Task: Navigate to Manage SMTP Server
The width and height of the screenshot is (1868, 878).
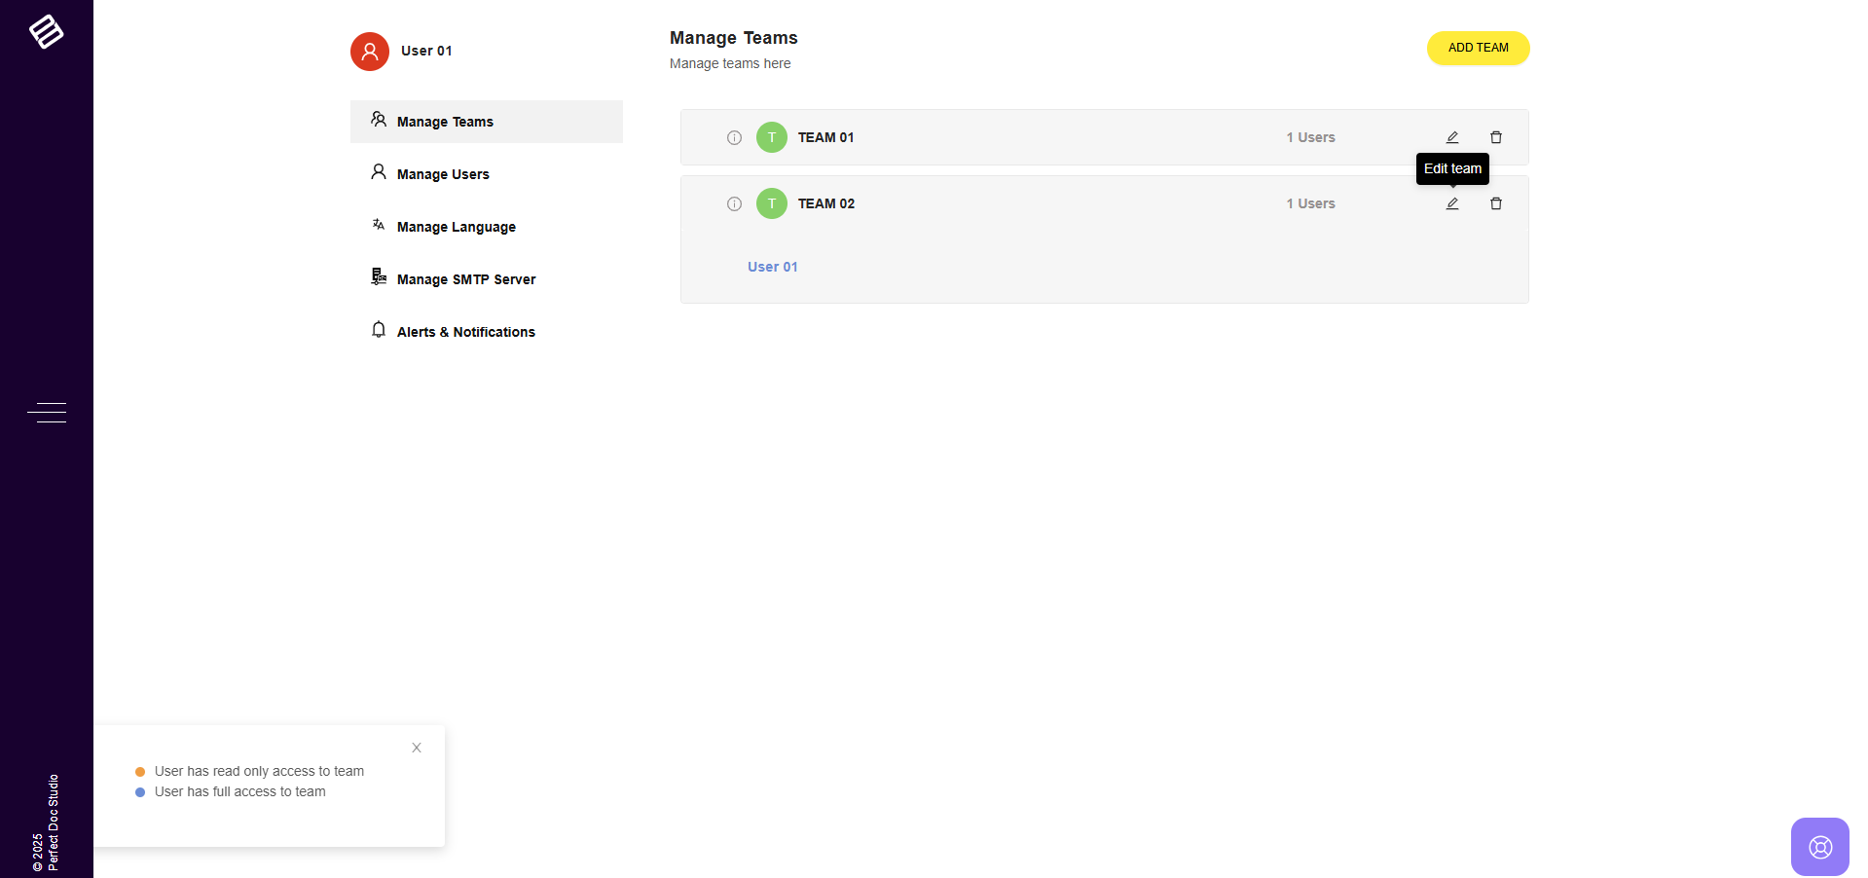Action: (465, 279)
